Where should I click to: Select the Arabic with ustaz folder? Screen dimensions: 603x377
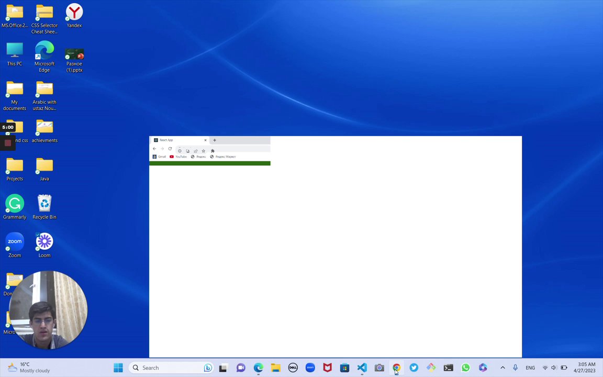(x=44, y=95)
